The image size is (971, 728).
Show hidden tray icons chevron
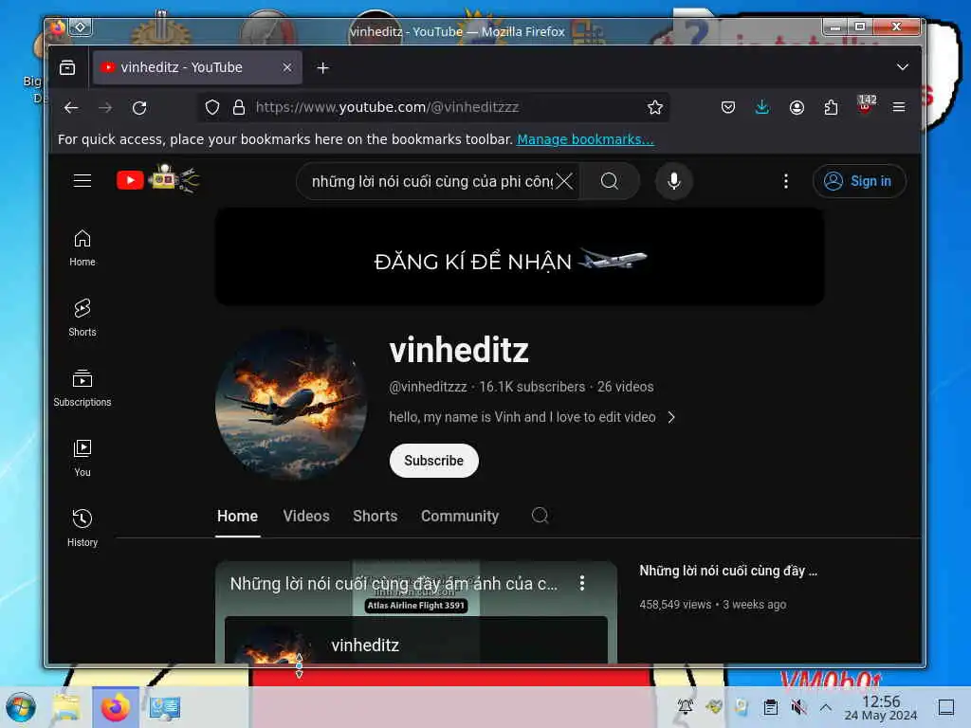(x=826, y=707)
